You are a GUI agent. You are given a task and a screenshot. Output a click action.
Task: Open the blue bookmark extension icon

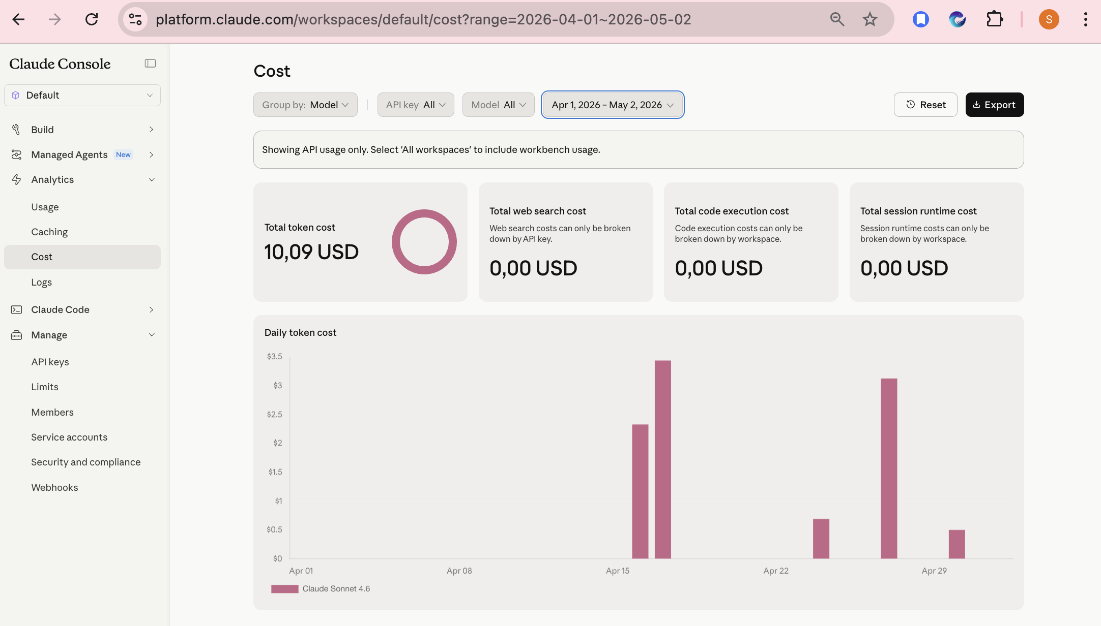[x=921, y=19]
